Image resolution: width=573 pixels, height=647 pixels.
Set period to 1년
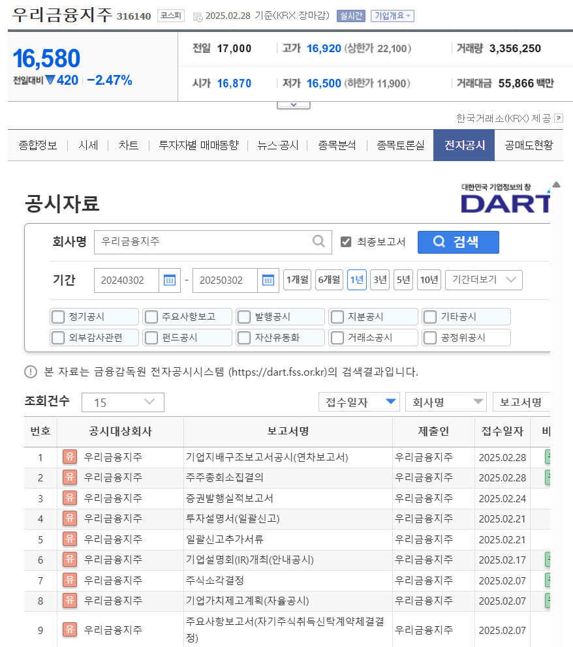[357, 280]
